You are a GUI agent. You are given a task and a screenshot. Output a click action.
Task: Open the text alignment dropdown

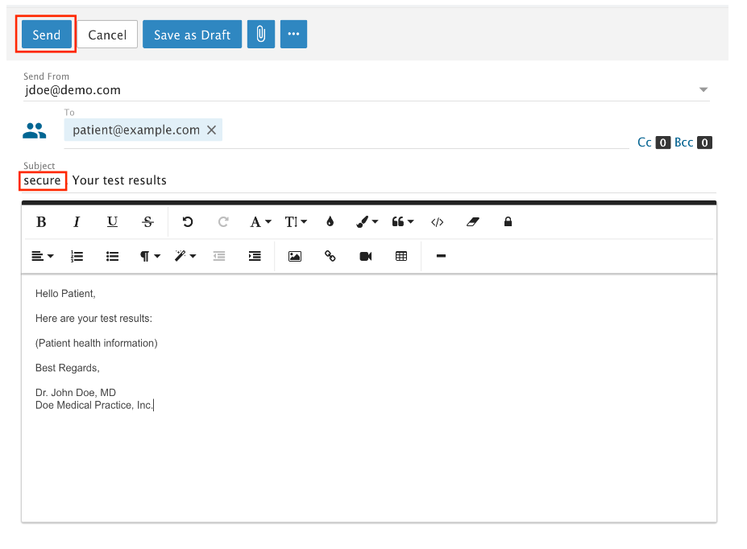click(x=42, y=256)
